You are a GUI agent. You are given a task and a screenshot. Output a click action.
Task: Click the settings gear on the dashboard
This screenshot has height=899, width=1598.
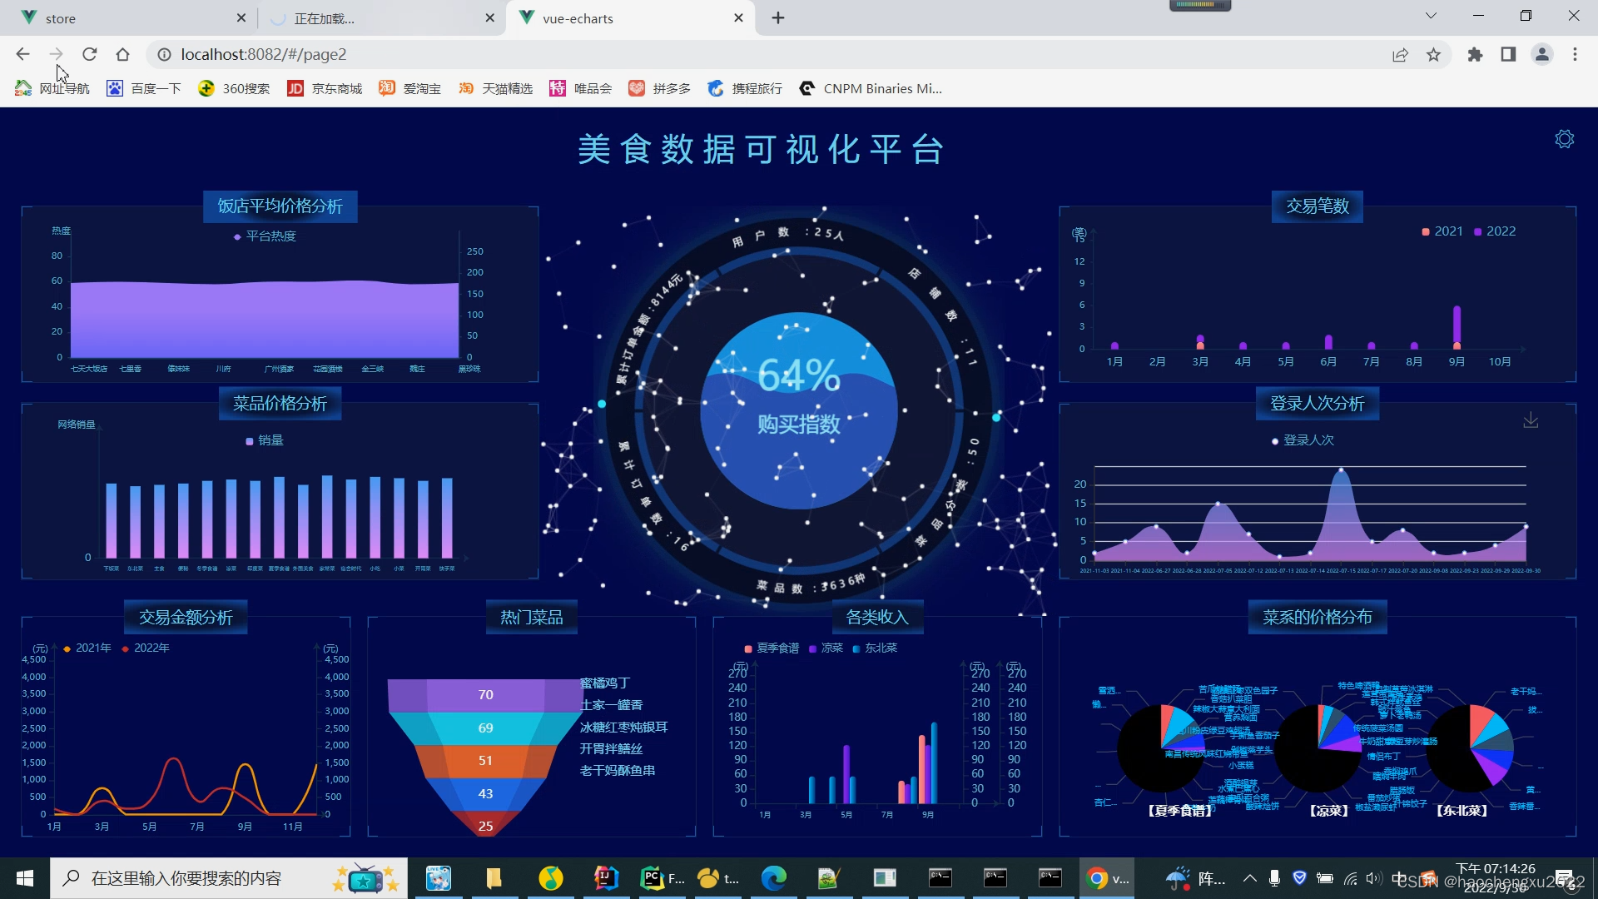click(x=1564, y=139)
